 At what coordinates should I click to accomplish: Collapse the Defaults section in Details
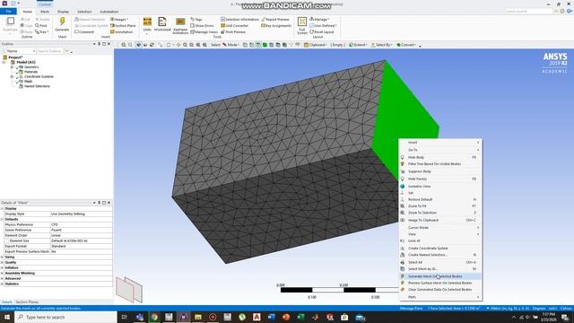pyautogui.click(x=2, y=219)
